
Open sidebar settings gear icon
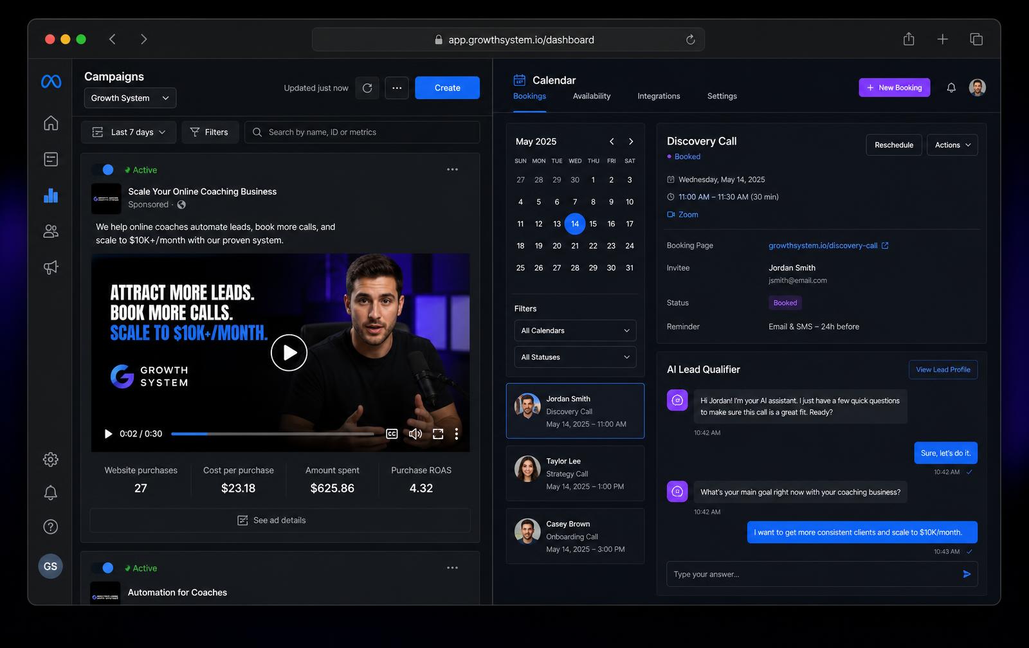(51, 459)
